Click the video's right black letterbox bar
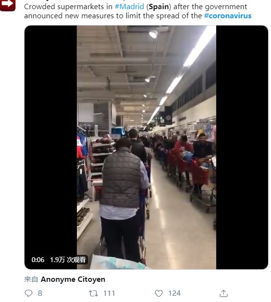The image size is (271, 302). [x=242, y=147]
